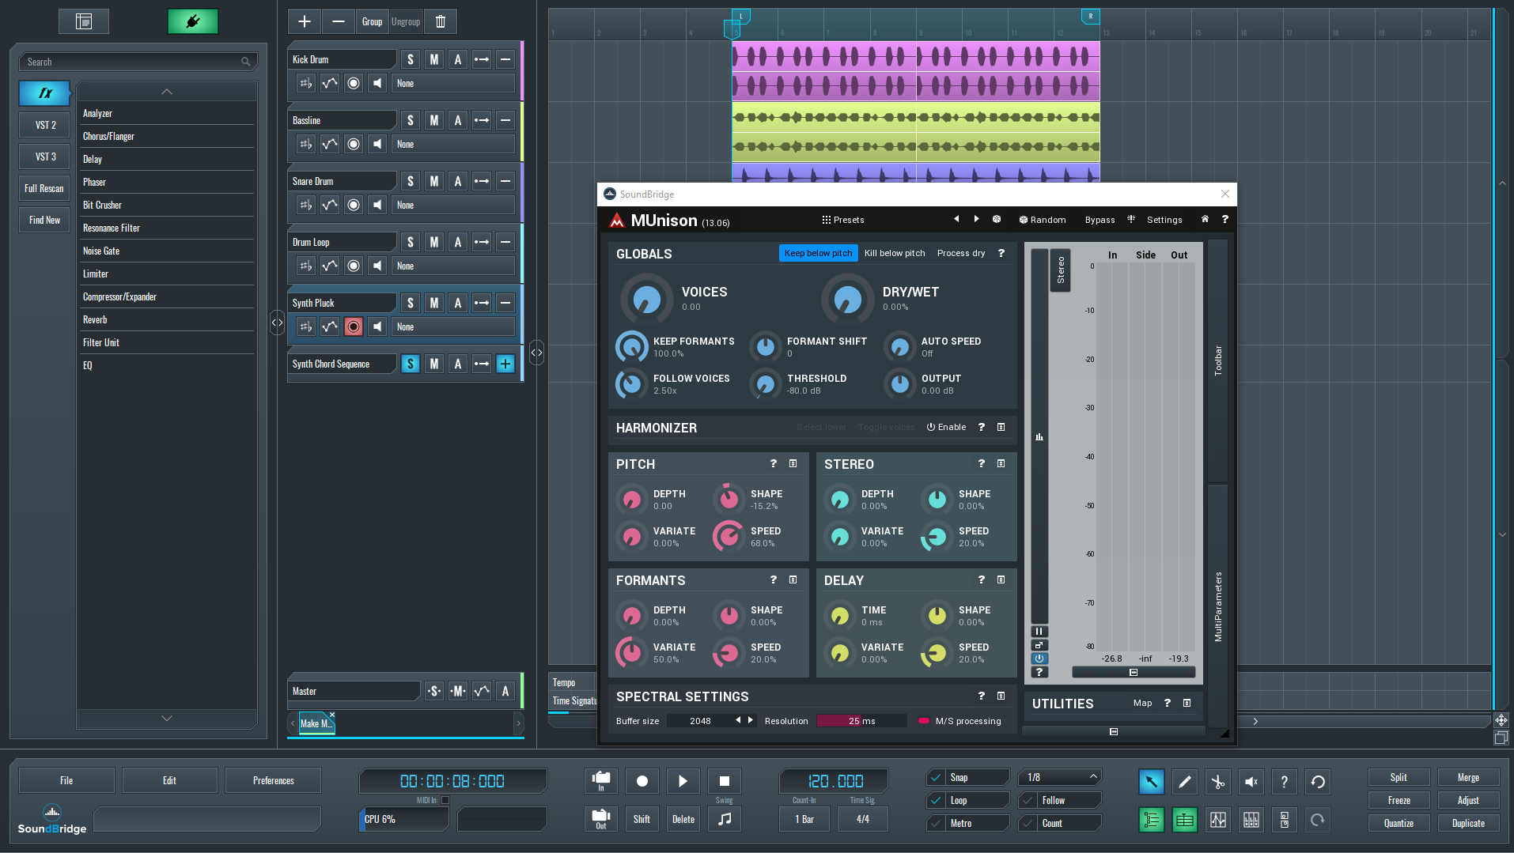
Task: Select the pointer arrow tool
Action: 1152,782
